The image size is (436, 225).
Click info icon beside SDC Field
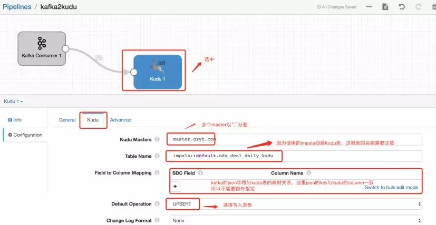pos(200,173)
